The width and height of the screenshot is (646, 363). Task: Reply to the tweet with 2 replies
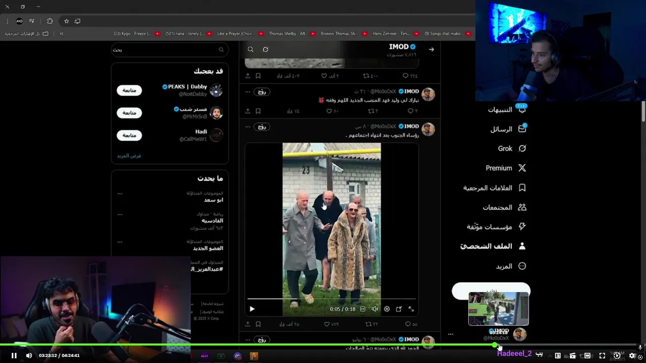[x=412, y=111]
